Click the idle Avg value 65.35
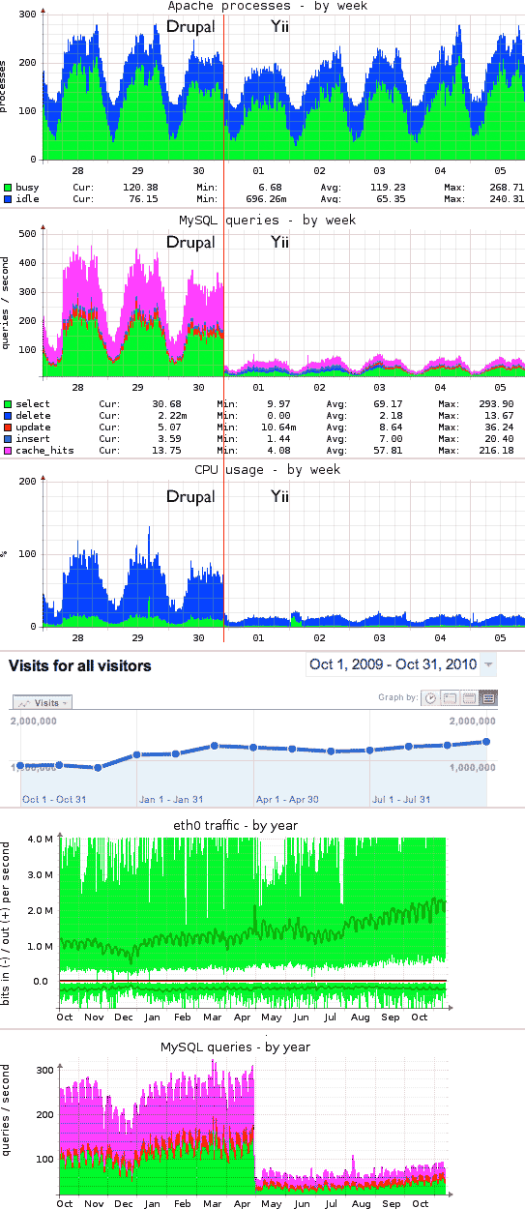The image size is (525, 1209). point(390,198)
